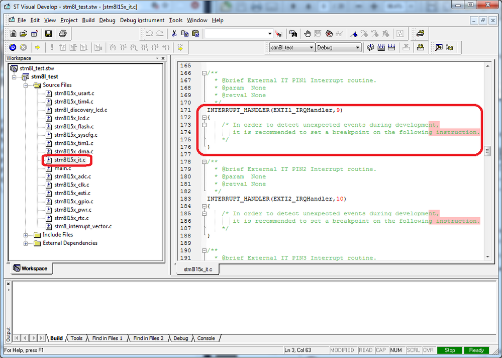Paste with the clipboard icon
The image size is (502, 358).
click(195, 34)
